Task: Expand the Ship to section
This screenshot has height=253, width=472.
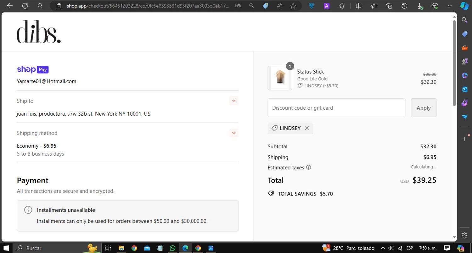Action: click(233, 101)
